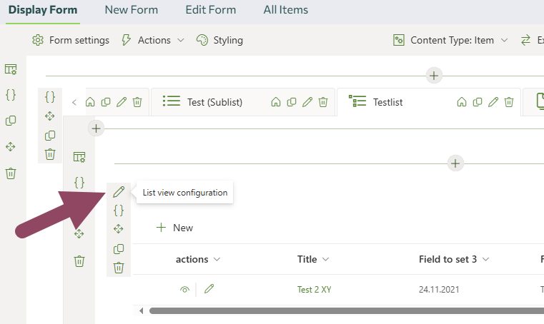Copy the Testlist tab using duplicate icon
544x324 pixels.
[x=478, y=102]
